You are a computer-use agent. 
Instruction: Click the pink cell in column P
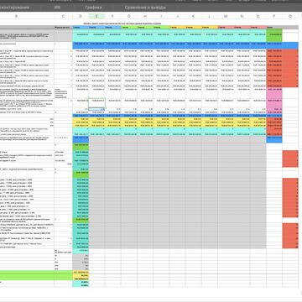click(274, 99)
